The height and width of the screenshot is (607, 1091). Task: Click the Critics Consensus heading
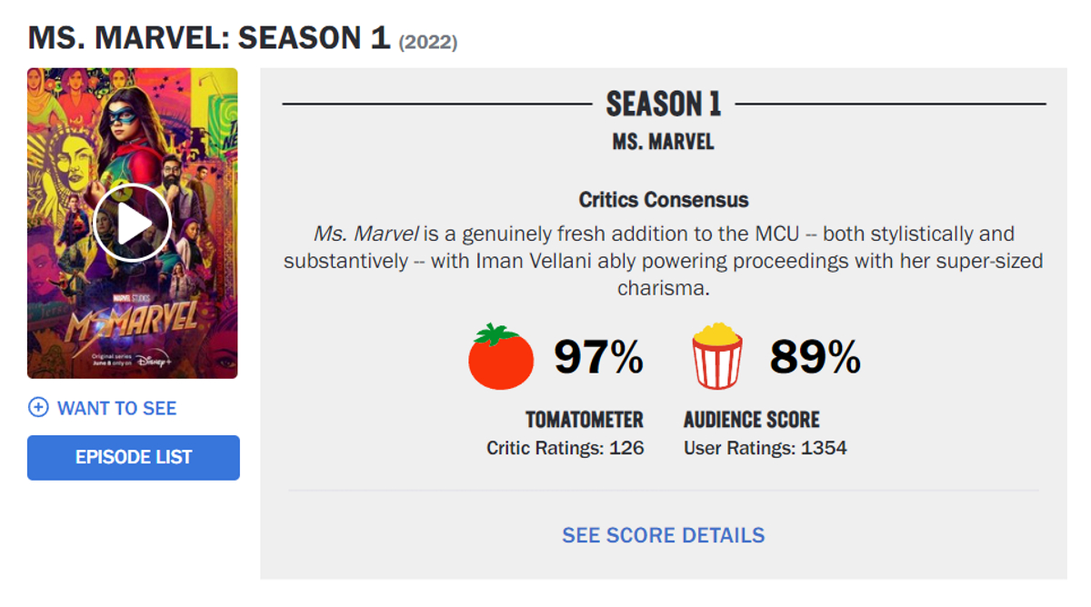tap(664, 200)
